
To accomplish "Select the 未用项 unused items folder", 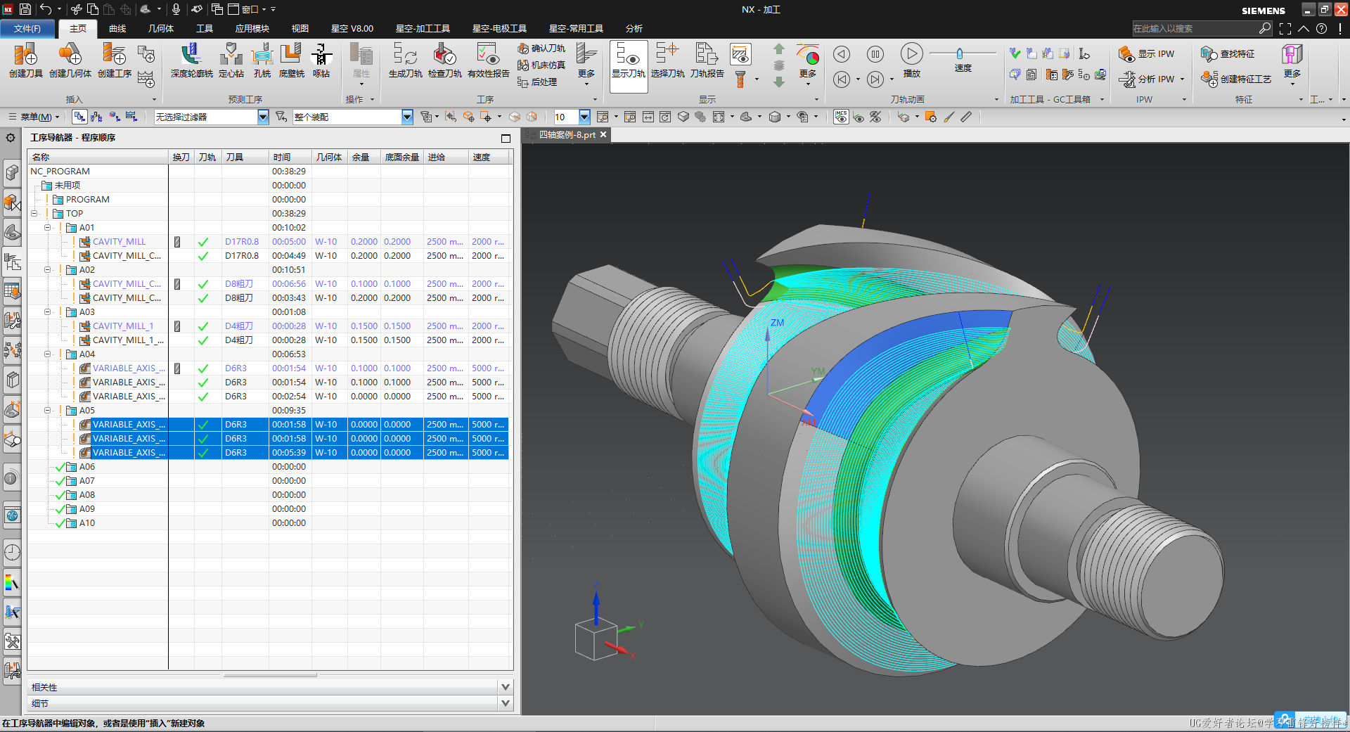I will (x=67, y=185).
